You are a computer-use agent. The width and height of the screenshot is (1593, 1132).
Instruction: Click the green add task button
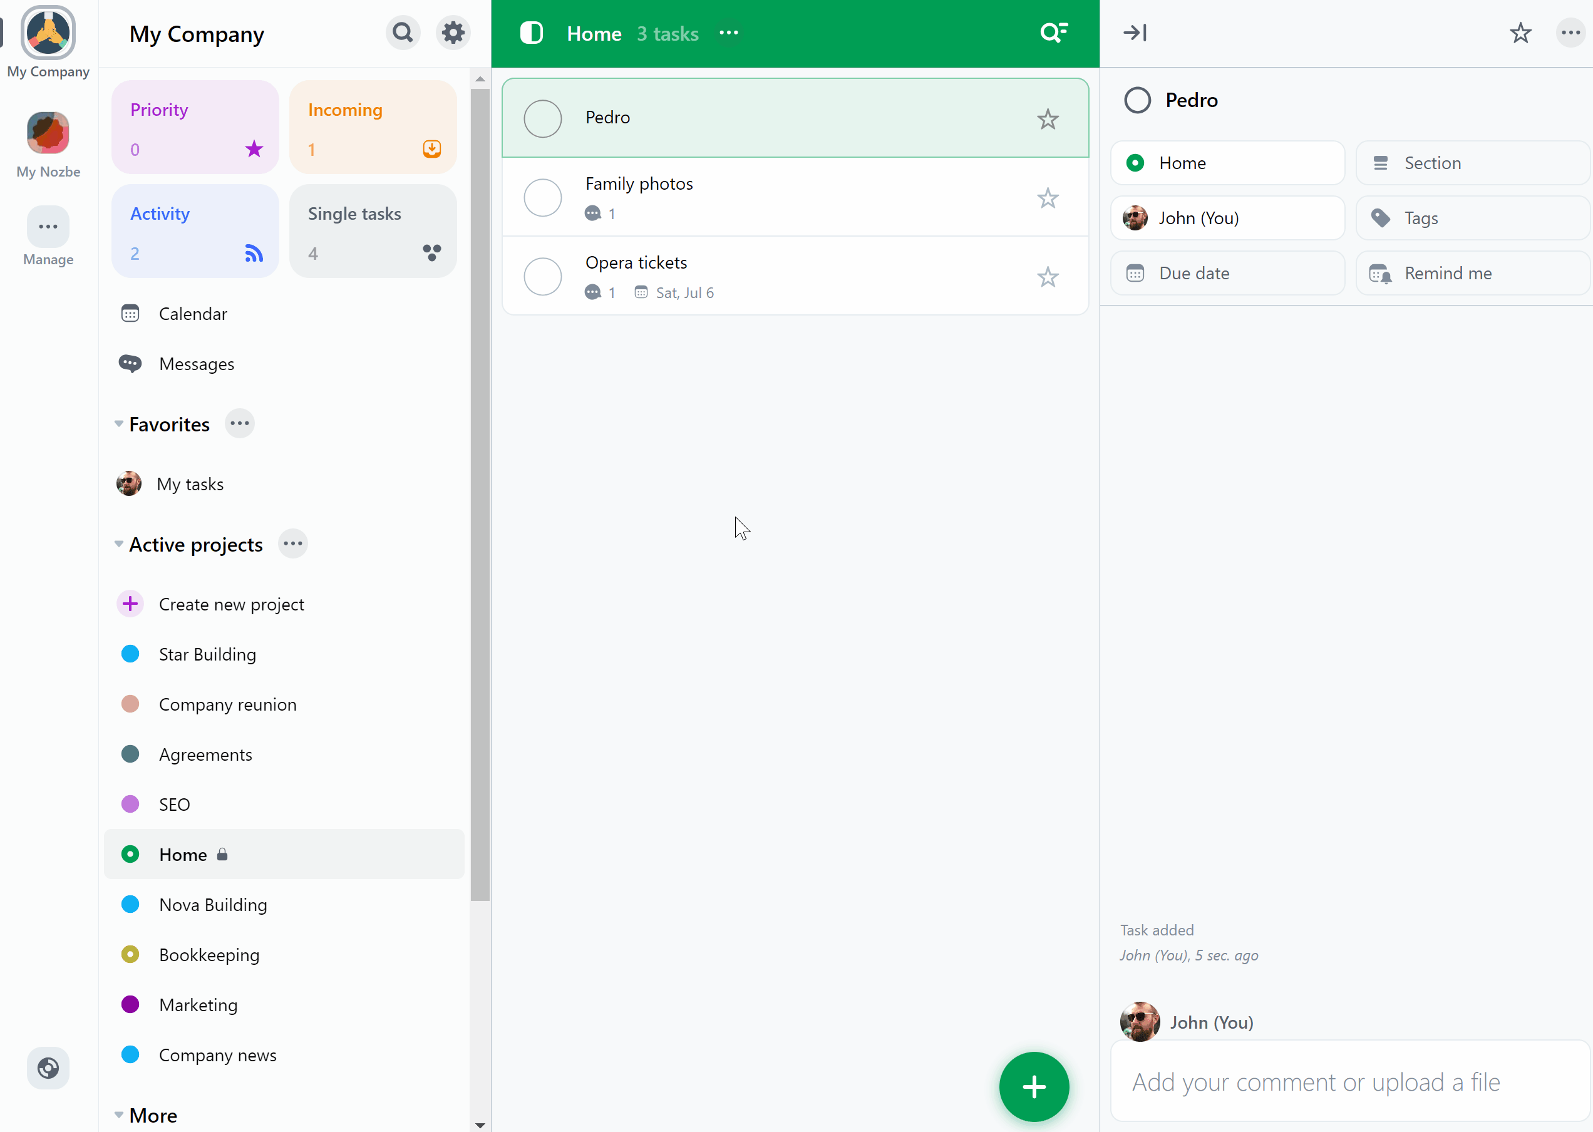[1034, 1087]
